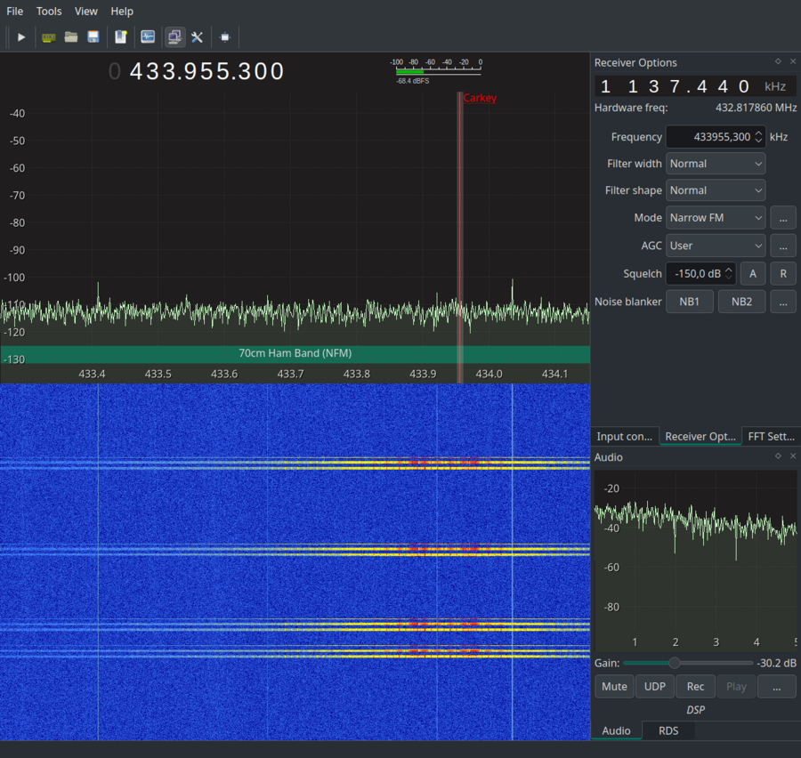Mute the audio output
801x758 pixels.
(x=614, y=687)
